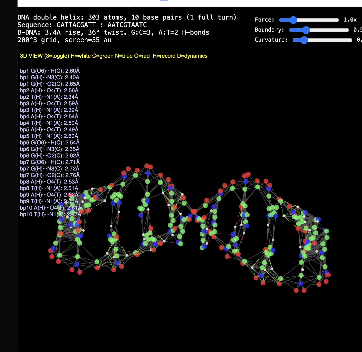Screen dimensions: 362x352
Task: Click the Sequence GATTACGATT text line
Action: (82, 25)
